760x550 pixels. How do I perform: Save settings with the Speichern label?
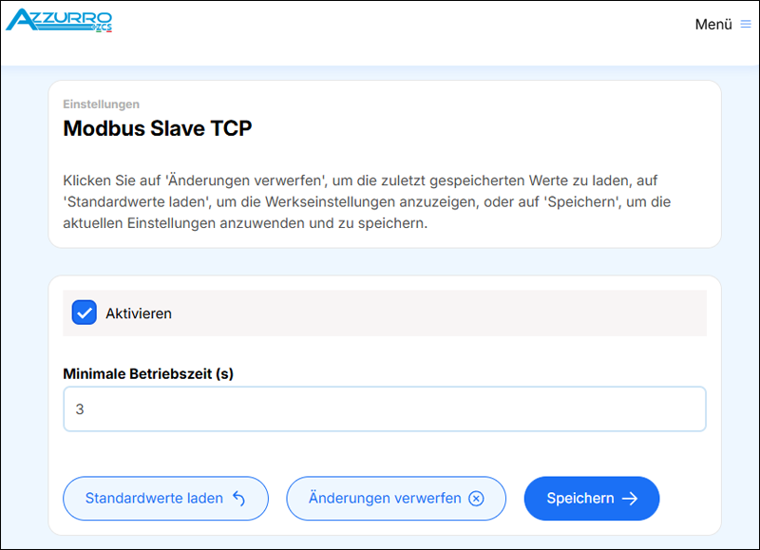pos(579,499)
